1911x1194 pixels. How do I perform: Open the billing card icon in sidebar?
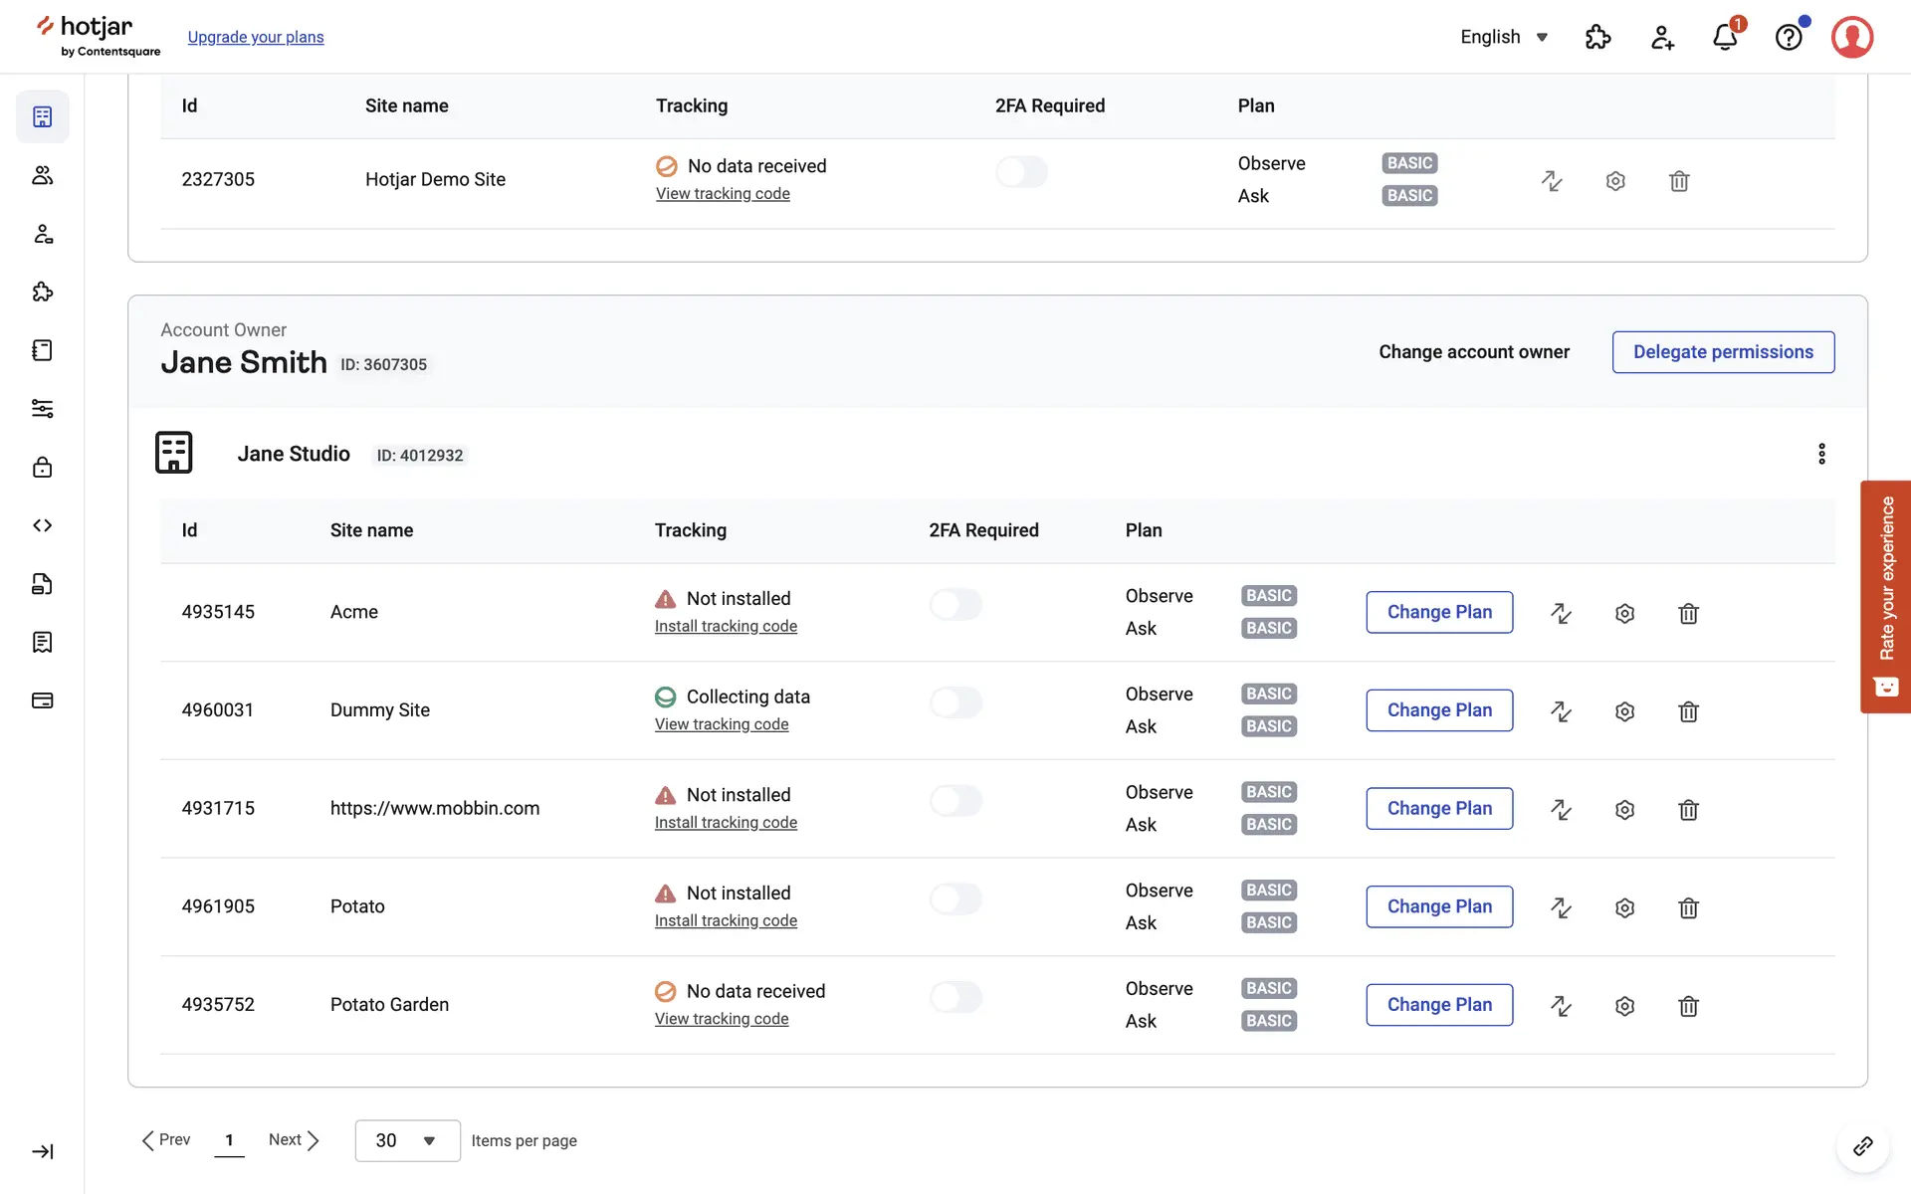coord(43,700)
